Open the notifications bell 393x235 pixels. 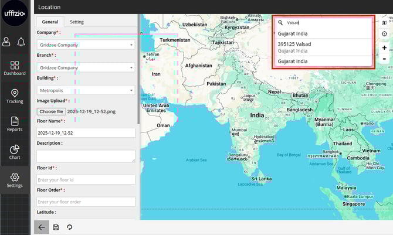tap(22, 42)
